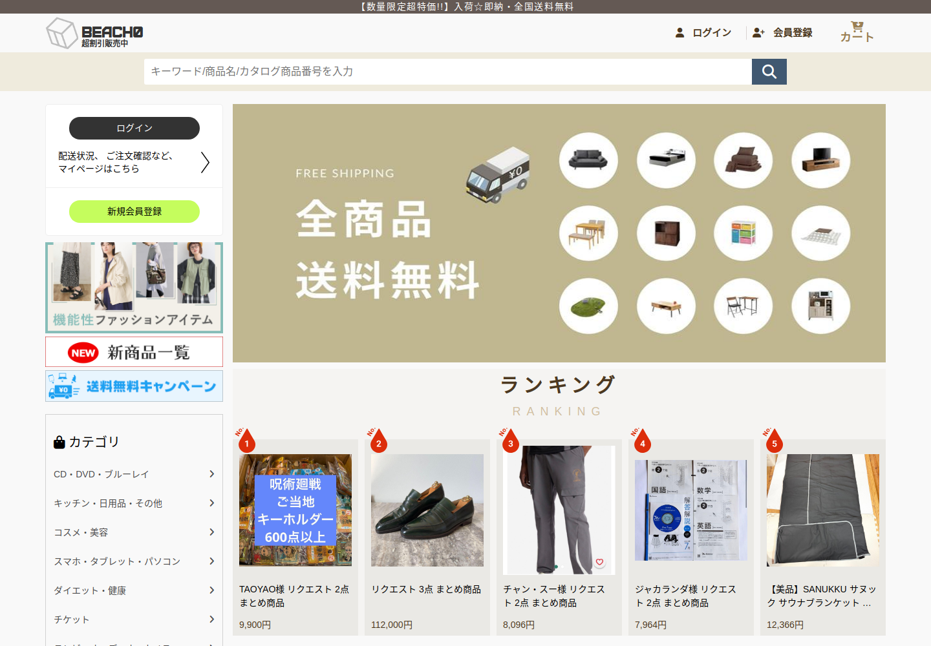
Task: Expand ダイエット・健康 category
Action: (x=134, y=590)
